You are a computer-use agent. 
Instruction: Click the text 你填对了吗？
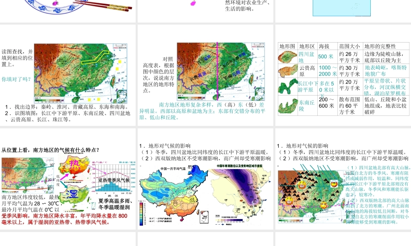click(x=16, y=79)
